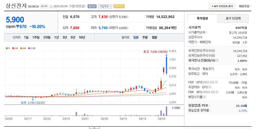Switch to the 투자정보 tab
The height and width of the screenshot is (129, 256).
tap(202, 18)
